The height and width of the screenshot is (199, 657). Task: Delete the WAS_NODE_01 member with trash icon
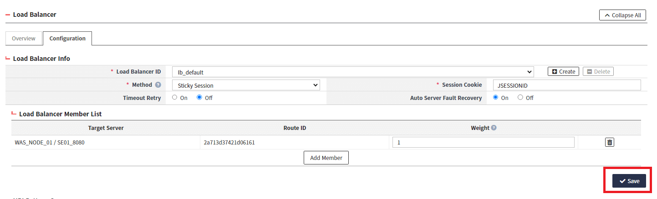pos(609,142)
